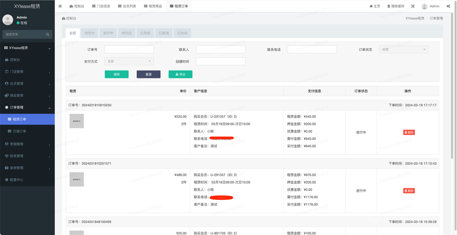Click the 订单号 input field

click(129, 49)
